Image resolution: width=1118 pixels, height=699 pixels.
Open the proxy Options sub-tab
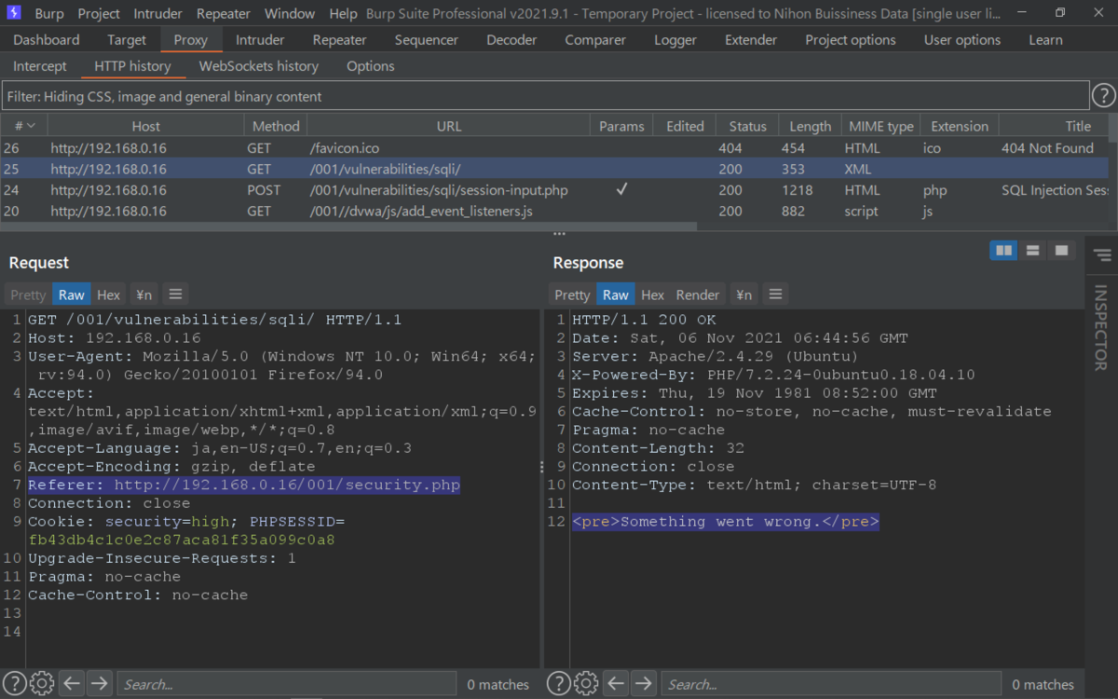coord(371,66)
